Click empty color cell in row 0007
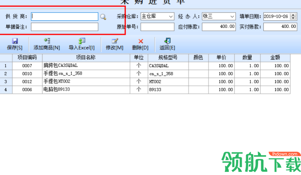The image size is (301, 175). pyautogui.click(x=198, y=66)
